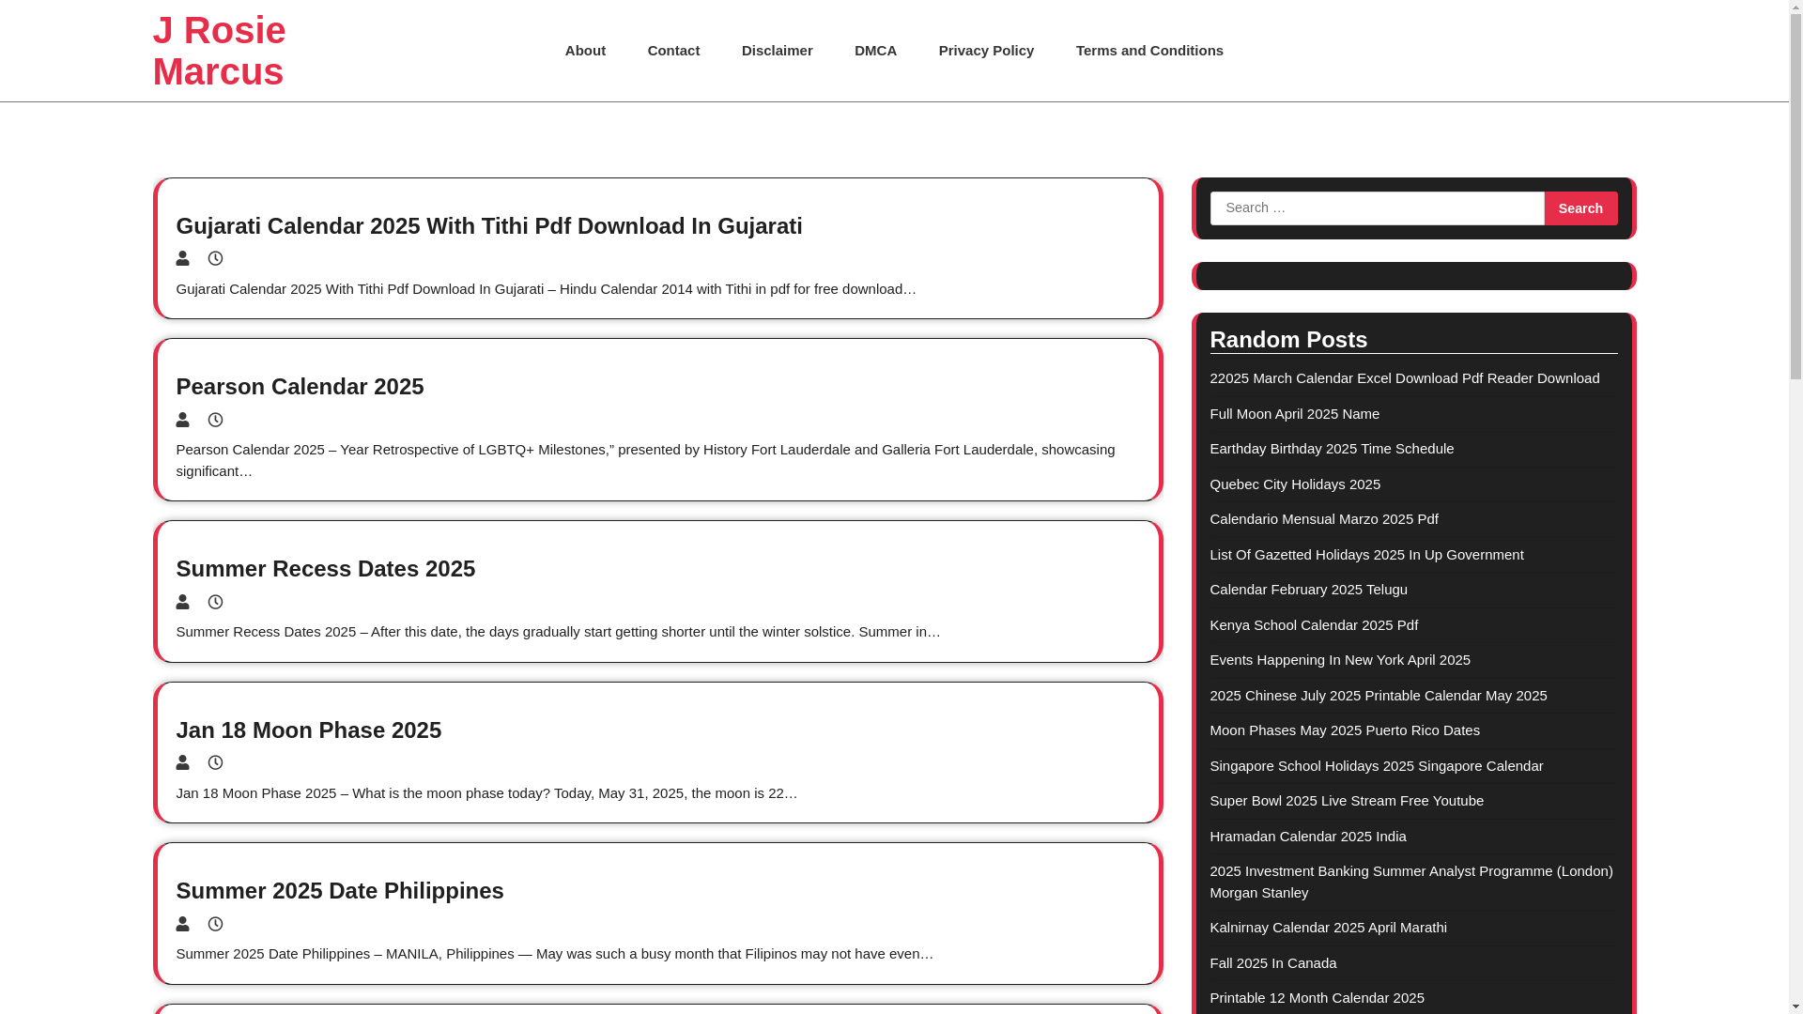Click the J Rosie Marcus site title

219,51
